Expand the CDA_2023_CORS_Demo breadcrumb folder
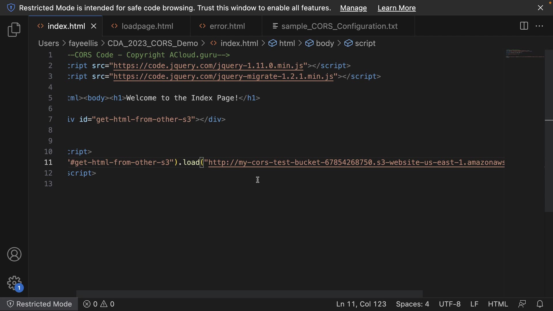 152,43
